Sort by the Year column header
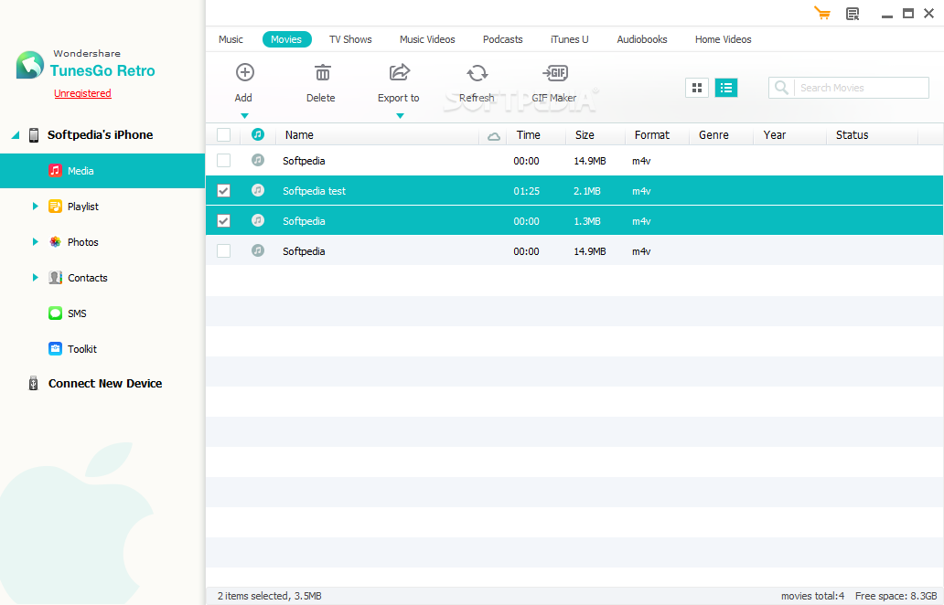 pos(775,134)
